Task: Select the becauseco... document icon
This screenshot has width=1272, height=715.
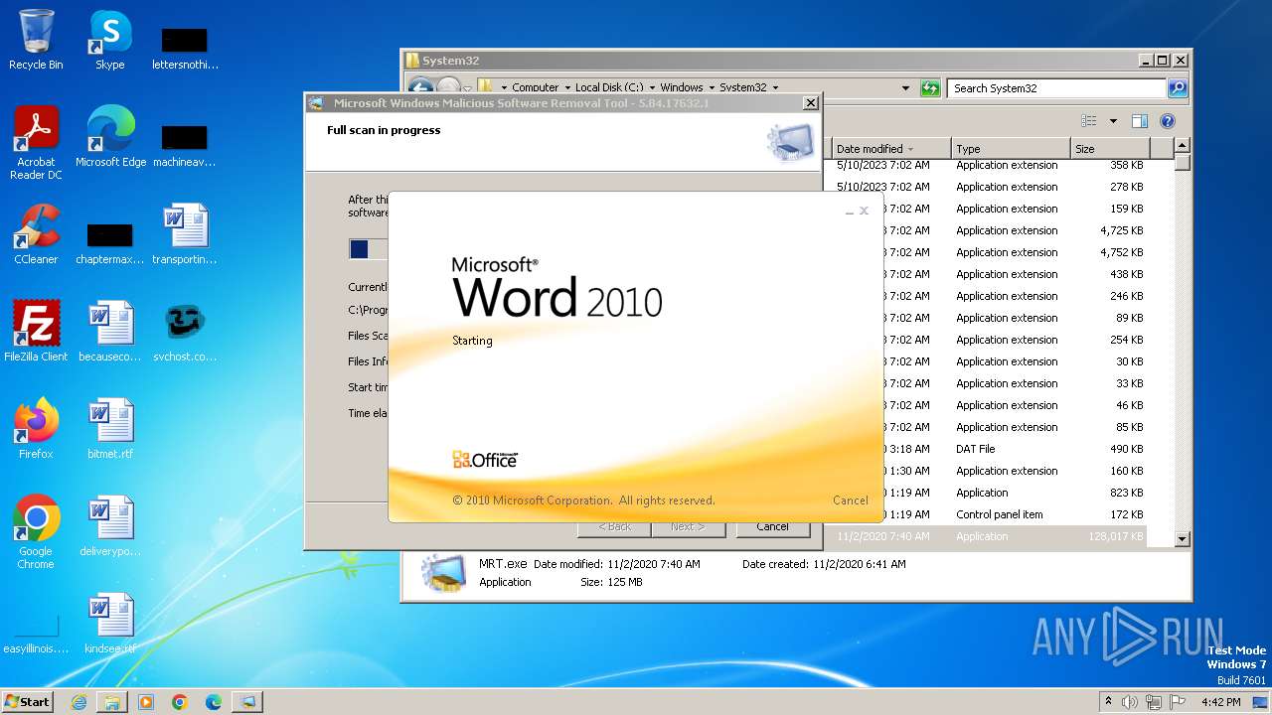Action: tap(110, 332)
